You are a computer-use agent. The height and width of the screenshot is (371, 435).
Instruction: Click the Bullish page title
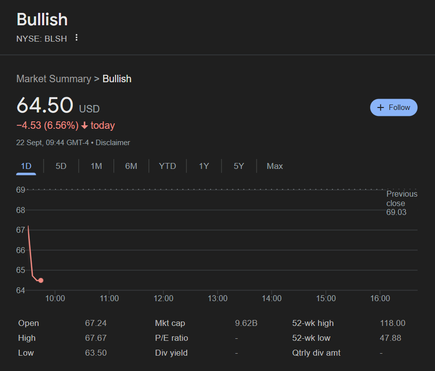(x=42, y=19)
